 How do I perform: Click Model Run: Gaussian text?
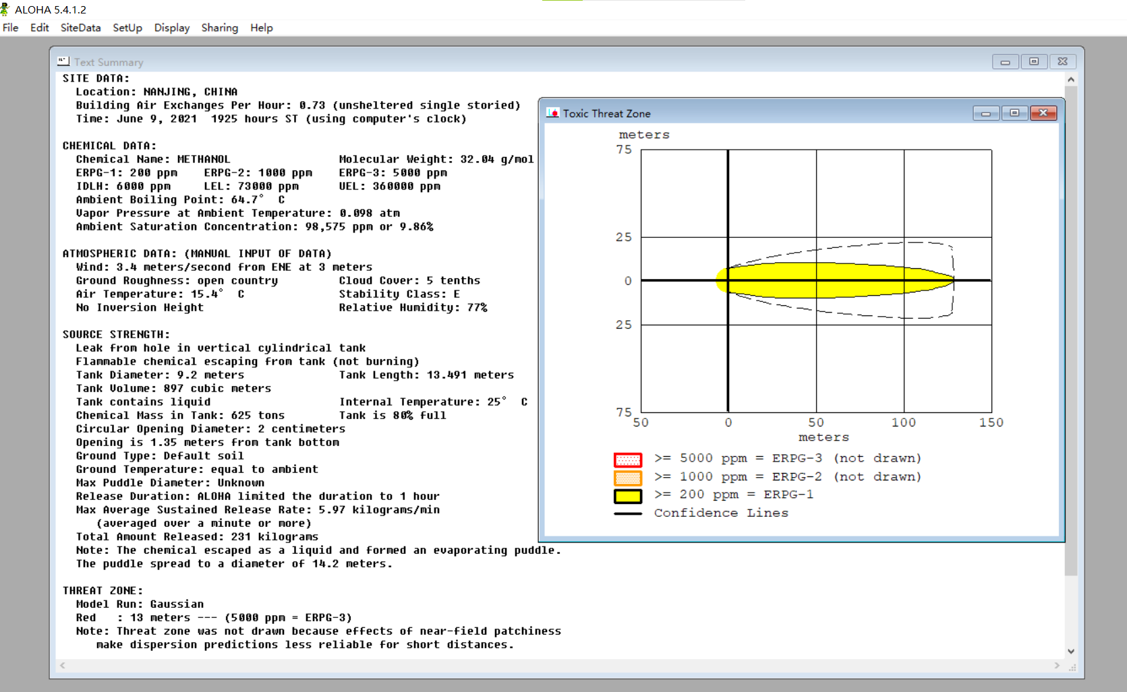click(140, 604)
